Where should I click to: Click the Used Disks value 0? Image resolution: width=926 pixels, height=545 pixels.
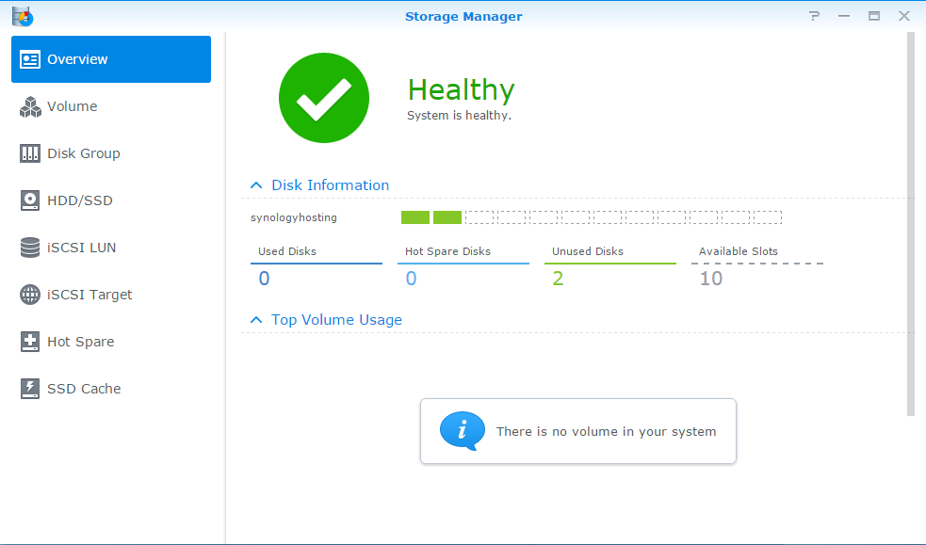[x=264, y=279]
